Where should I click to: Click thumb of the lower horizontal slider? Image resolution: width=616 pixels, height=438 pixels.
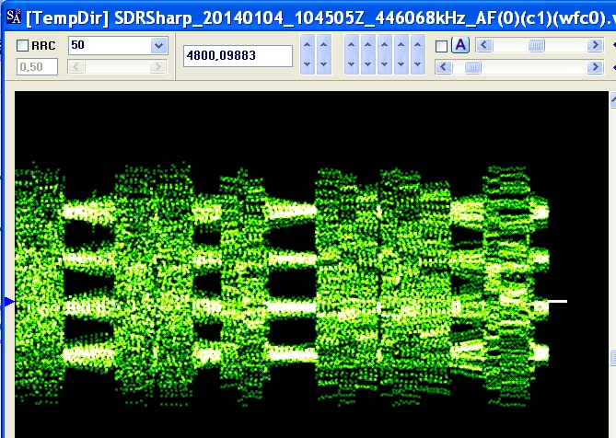tap(472, 67)
